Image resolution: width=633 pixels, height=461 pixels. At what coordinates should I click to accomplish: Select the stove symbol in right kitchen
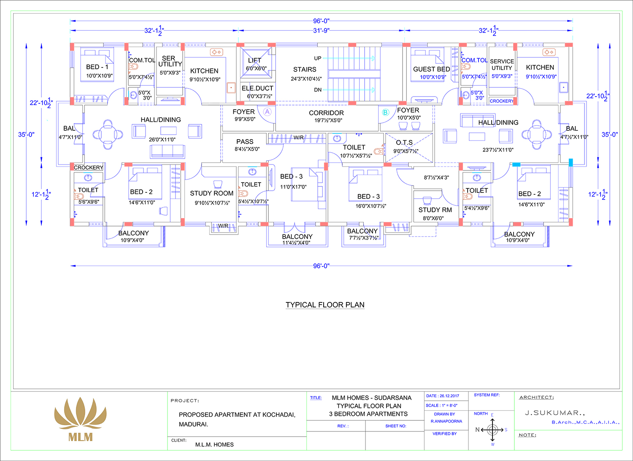click(x=549, y=52)
